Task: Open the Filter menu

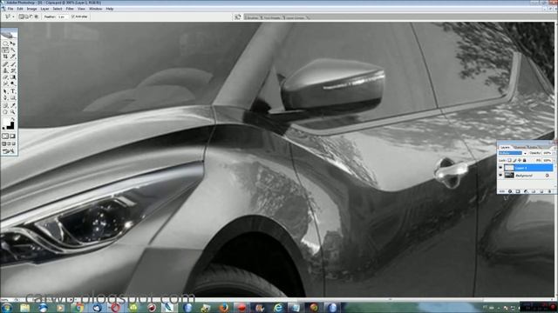Action: click(70, 9)
